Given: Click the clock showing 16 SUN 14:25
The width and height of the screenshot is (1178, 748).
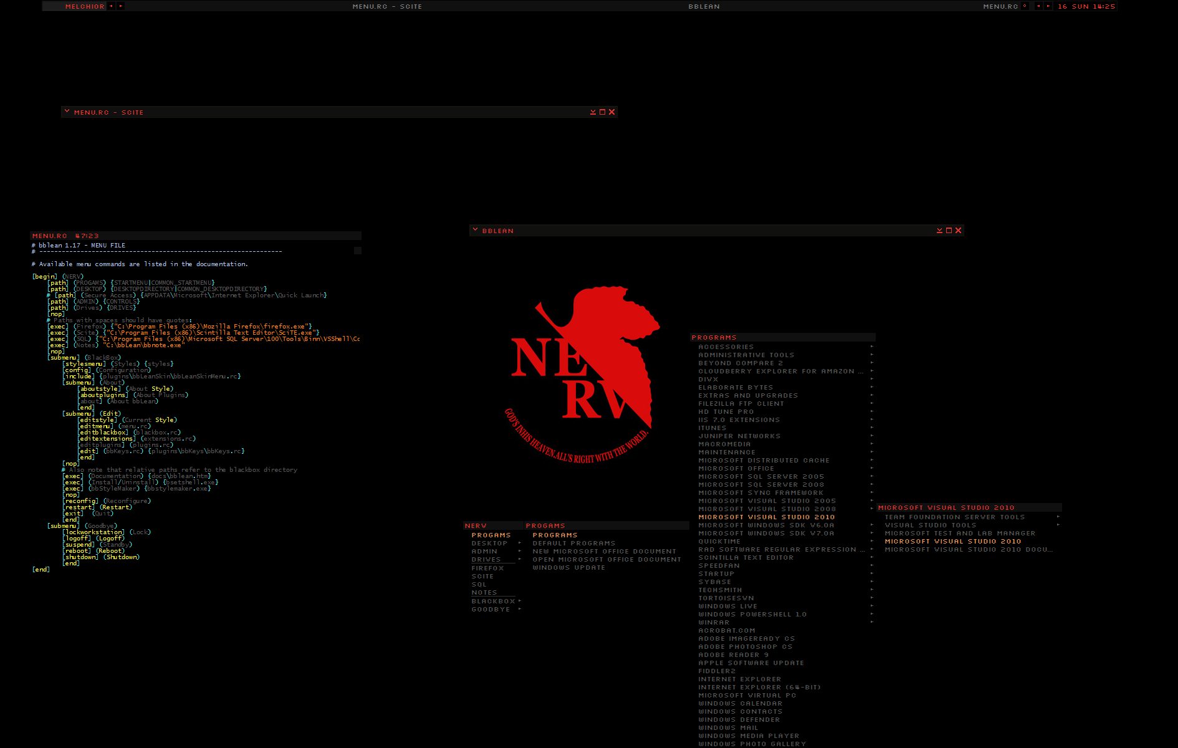Looking at the screenshot, I should [x=1086, y=6].
